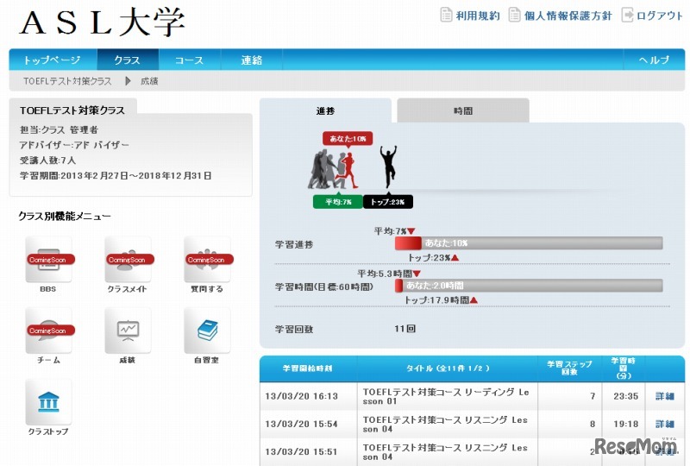The width and height of the screenshot is (690, 466).
Task: Click the ログアウト logout link
Action: tap(652, 16)
